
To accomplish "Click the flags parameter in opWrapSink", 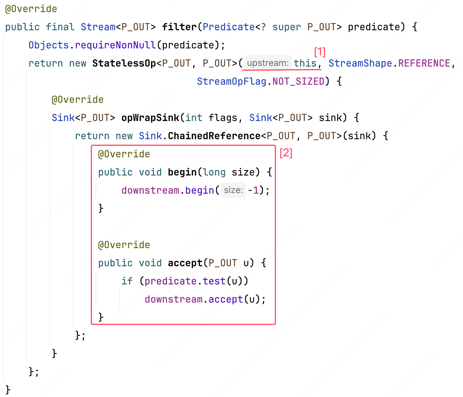I will [x=223, y=118].
